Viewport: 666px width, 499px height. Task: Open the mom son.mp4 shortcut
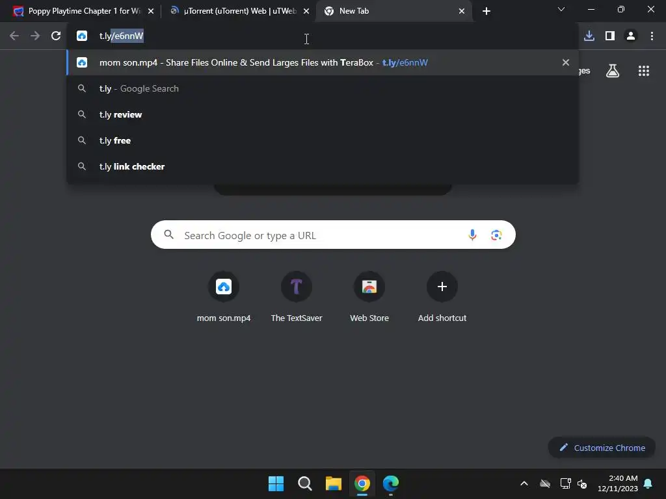pos(224,297)
